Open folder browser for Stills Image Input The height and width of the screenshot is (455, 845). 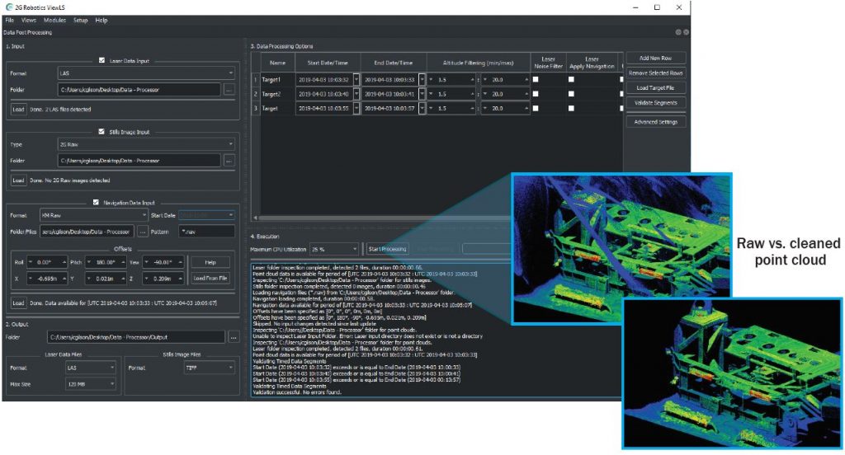click(x=229, y=161)
